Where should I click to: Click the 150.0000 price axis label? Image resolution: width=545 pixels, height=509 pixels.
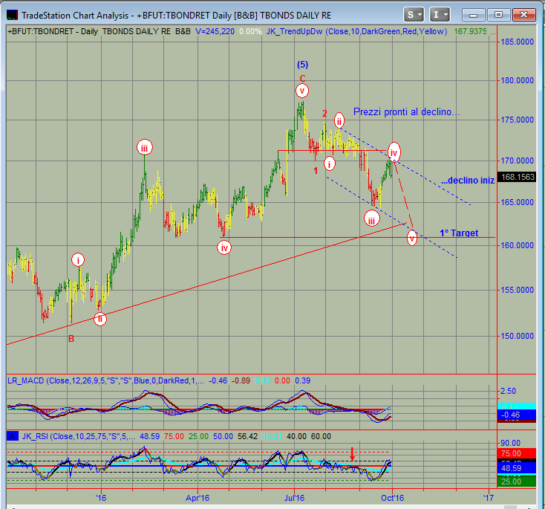[x=517, y=336]
